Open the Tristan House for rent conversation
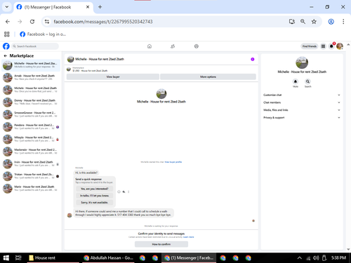 click(x=31, y=177)
